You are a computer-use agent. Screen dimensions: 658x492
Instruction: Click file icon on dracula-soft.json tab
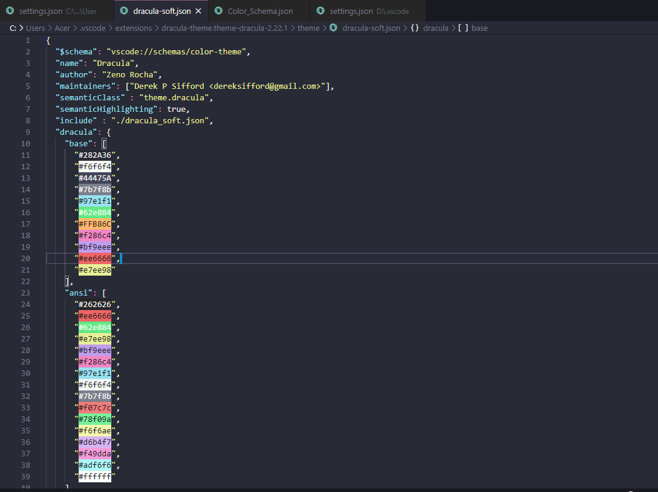click(124, 10)
